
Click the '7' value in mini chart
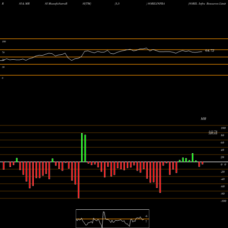146,222
